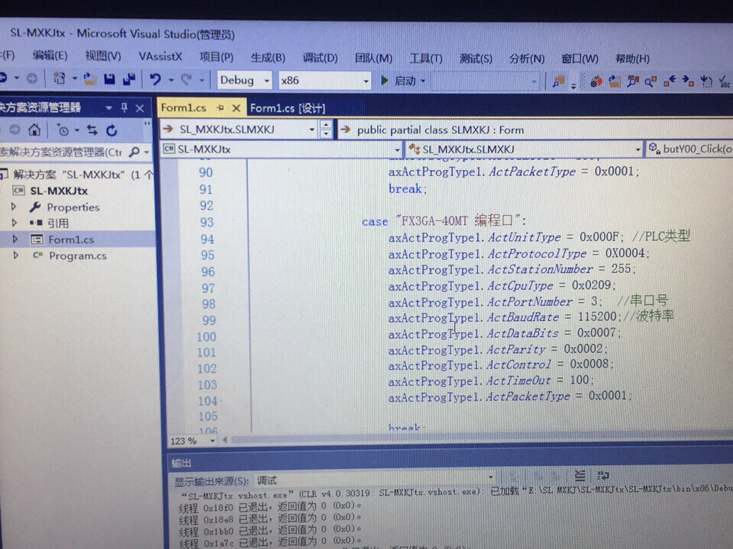Toggle auto-hide pin on Solution Explorer panel

[x=124, y=108]
